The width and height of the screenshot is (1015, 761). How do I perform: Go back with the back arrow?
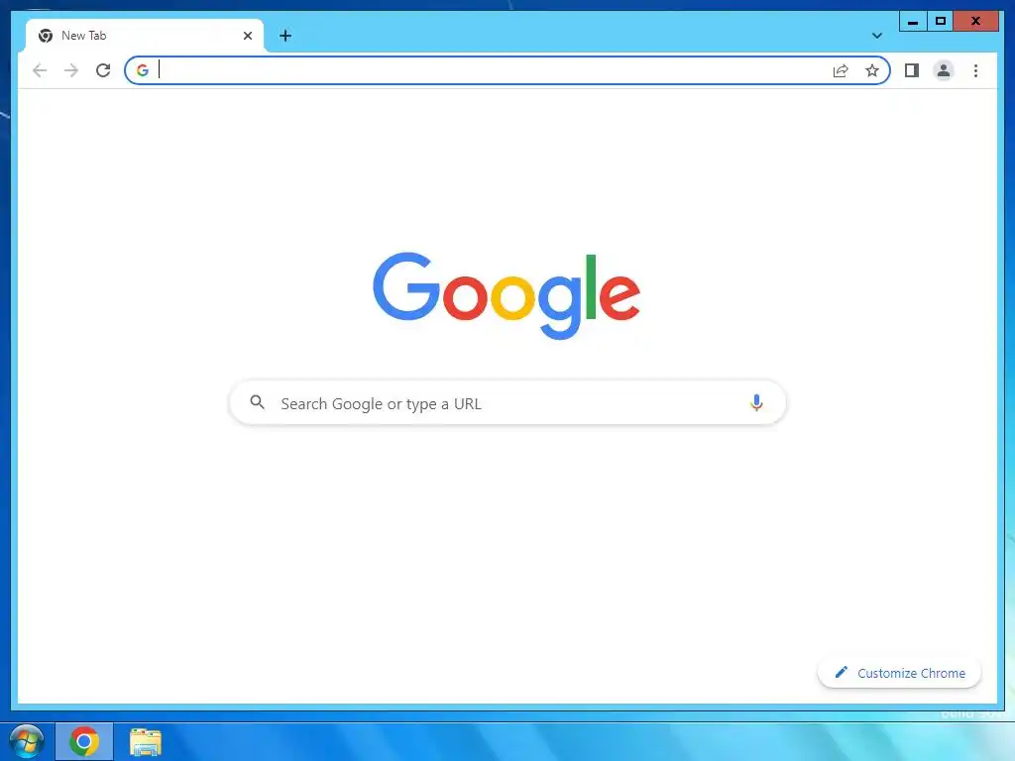click(40, 70)
